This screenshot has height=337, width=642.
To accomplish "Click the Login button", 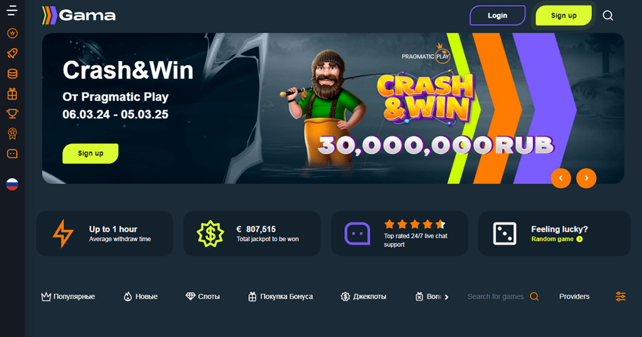I will tap(497, 16).
